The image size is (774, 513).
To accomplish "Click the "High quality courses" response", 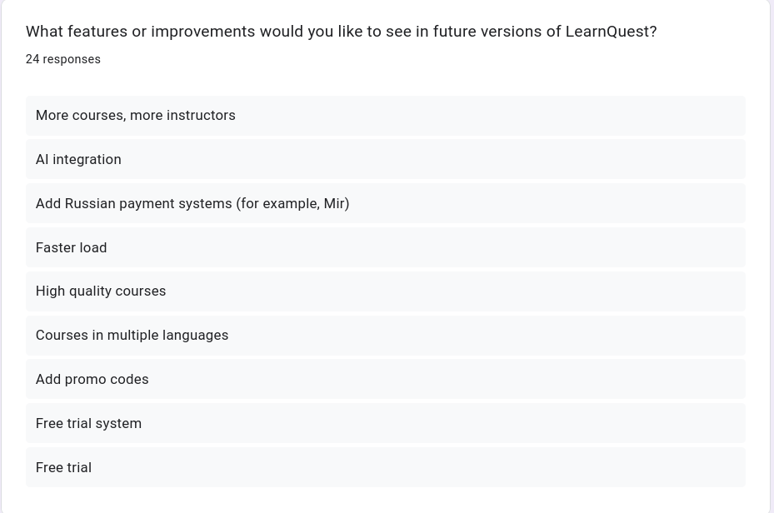I will click(x=101, y=291).
